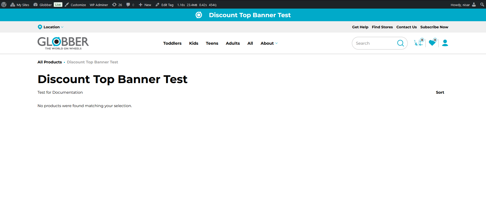This screenshot has height=200, width=486.
Task: Click the admin bar search magnifier icon
Action: point(482,5)
